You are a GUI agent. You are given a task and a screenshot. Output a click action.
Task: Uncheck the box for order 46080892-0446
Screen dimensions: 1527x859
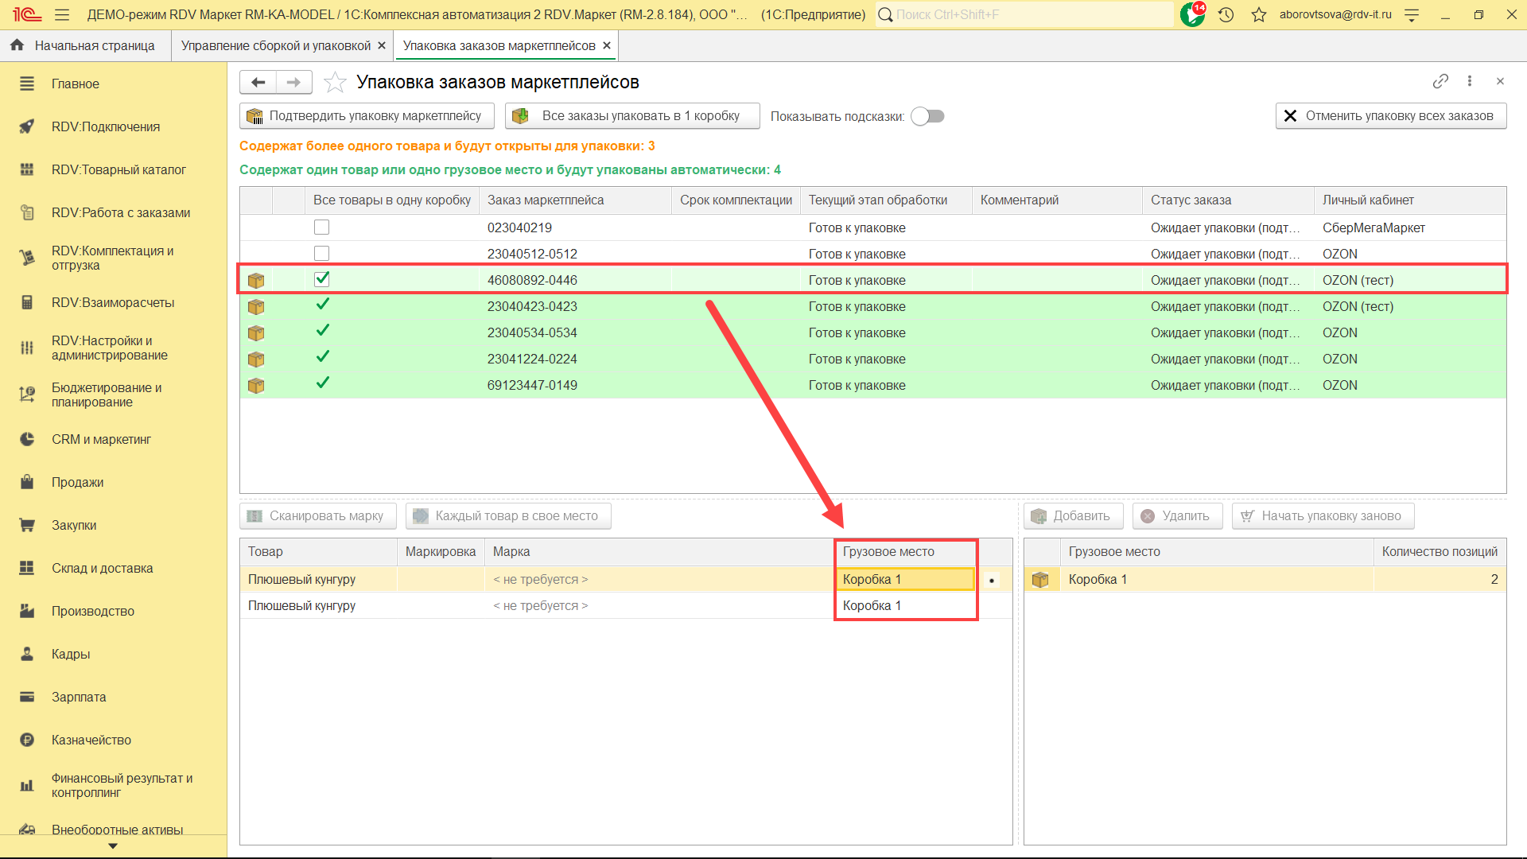click(x=321, y=279)
